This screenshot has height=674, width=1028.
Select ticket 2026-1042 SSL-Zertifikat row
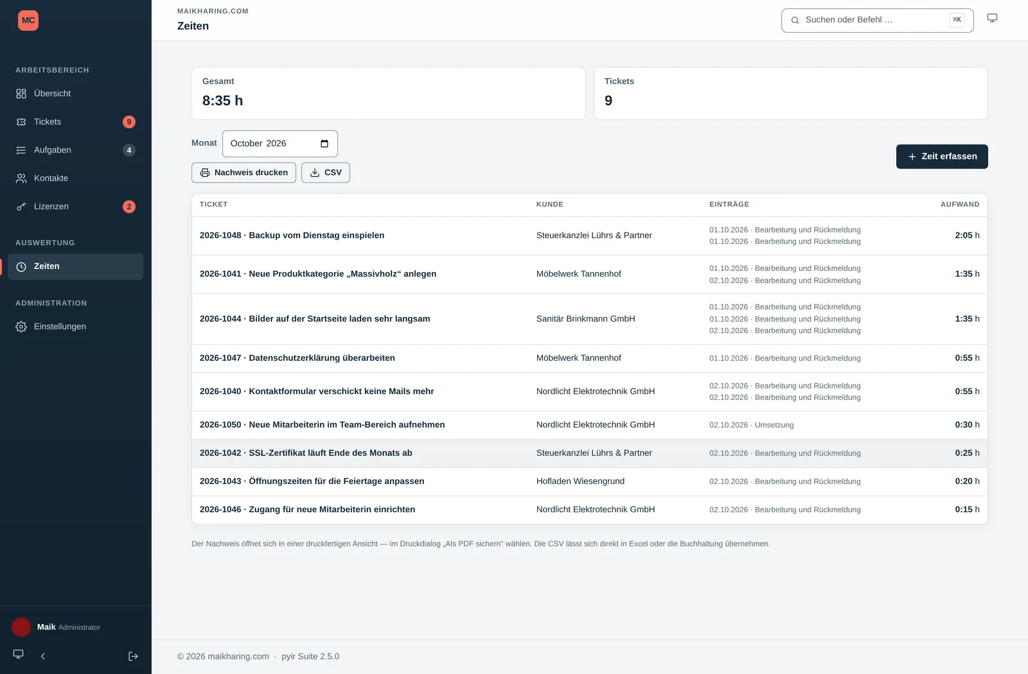[589, 453]
